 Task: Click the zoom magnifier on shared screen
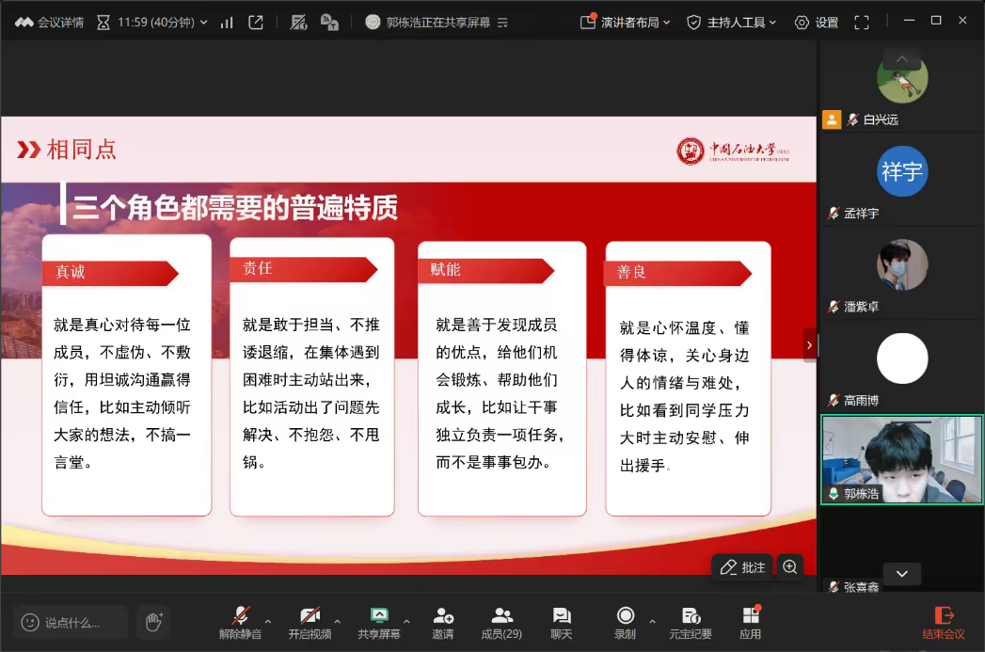pyautogui.click(x=789, y=566)
